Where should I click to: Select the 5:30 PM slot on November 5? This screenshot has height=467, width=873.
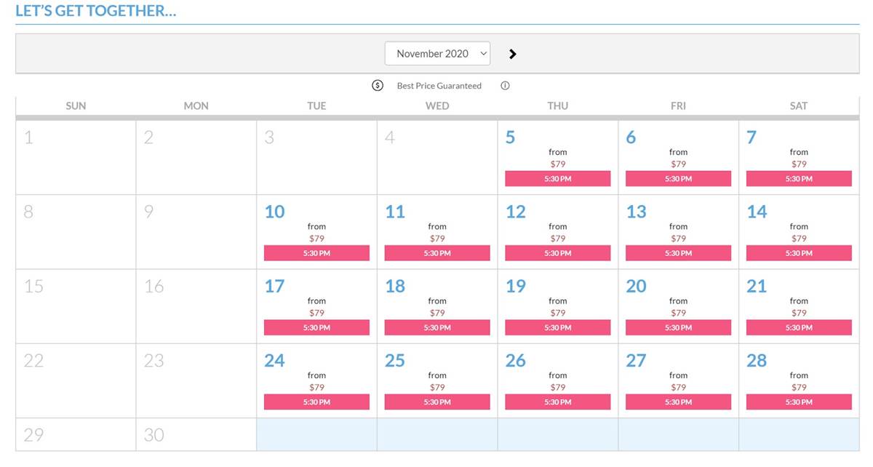(x=557, y=179)
